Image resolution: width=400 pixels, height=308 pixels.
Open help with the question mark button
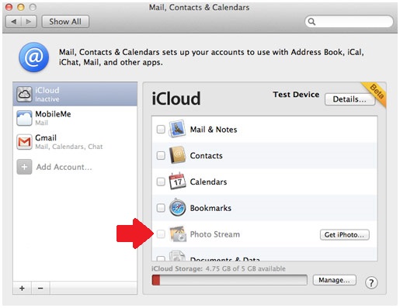click(371, 282)
